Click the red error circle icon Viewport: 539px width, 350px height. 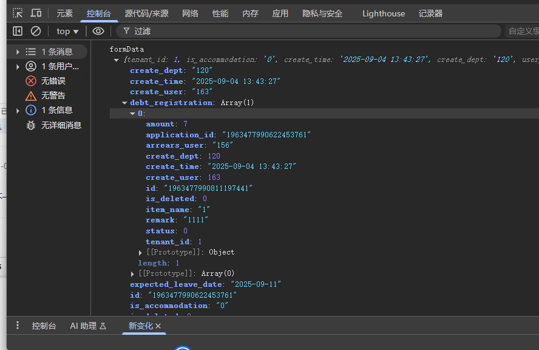coord(31,81)
